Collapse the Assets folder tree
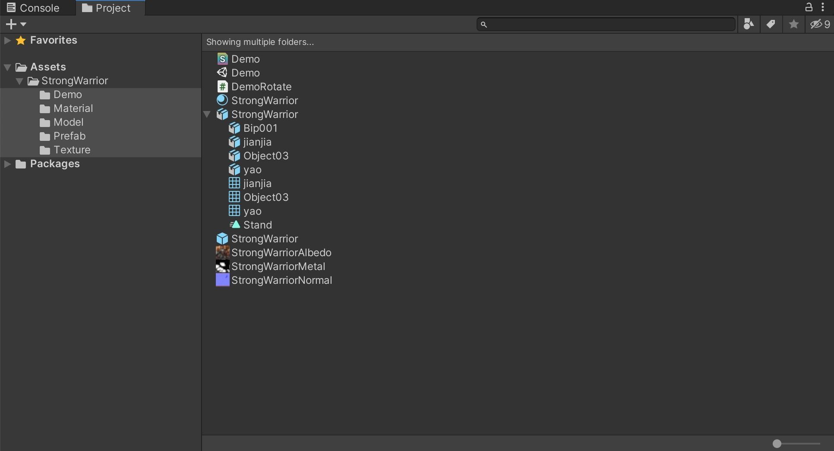Screen dimensions: 834x451 click(x=7, y=67)
